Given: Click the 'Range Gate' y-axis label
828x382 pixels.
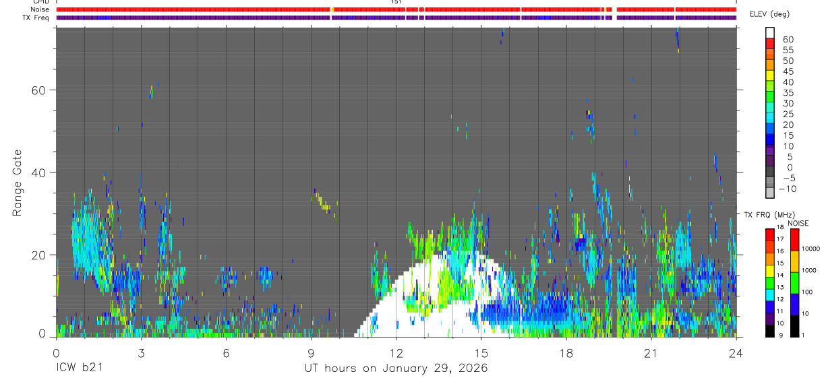Looking at the screenshot, I should (16, 183).
